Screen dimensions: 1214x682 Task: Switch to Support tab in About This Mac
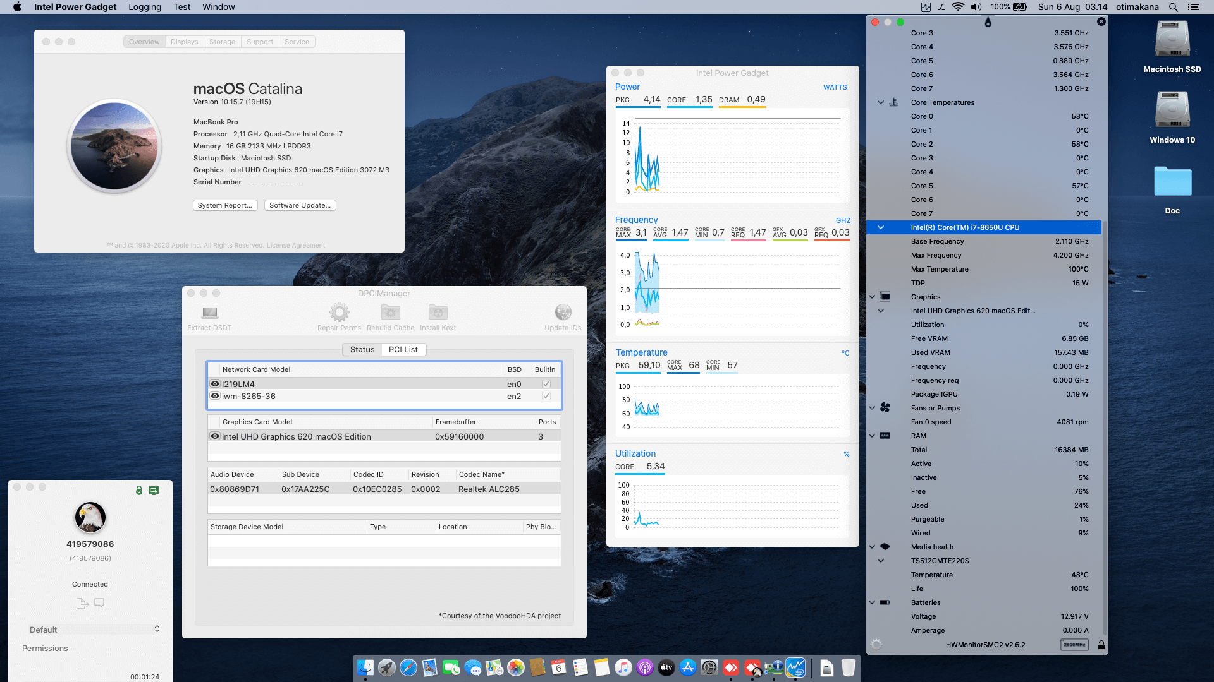(260, 42)
